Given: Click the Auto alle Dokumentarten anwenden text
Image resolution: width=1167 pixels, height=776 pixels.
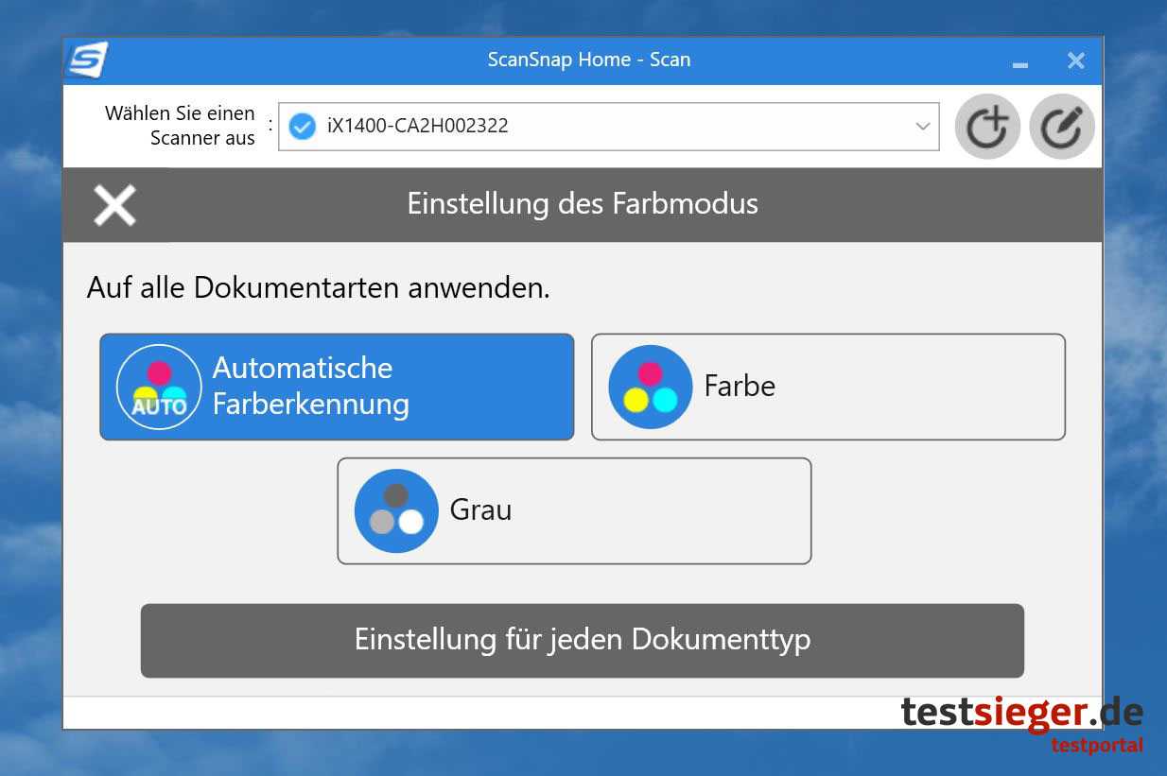Looking at the screenshot, I should 318,287.
